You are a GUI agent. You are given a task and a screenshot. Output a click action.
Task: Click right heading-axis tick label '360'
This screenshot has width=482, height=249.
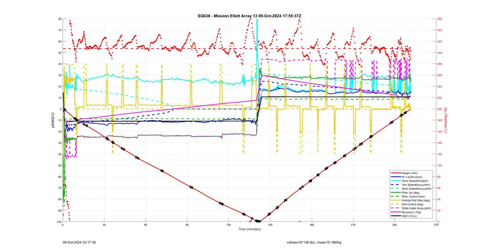[440, 19]
